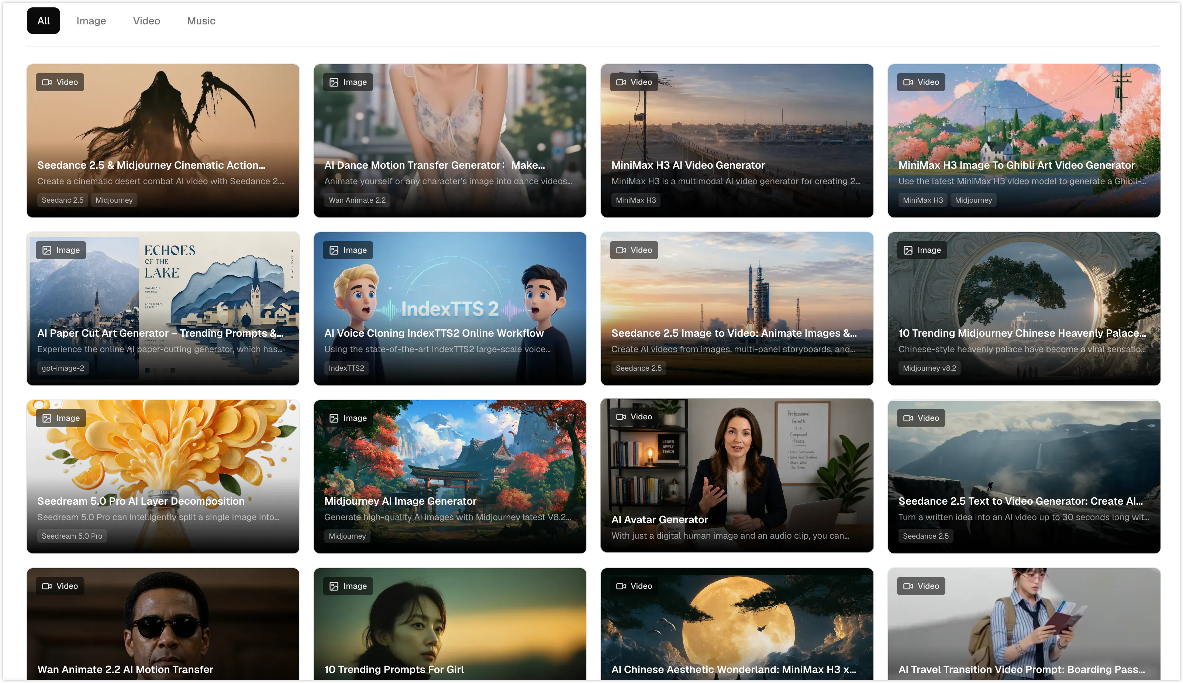Open Wan Animate 2.2 AI Motion Transfer title

tap(125, 669)
